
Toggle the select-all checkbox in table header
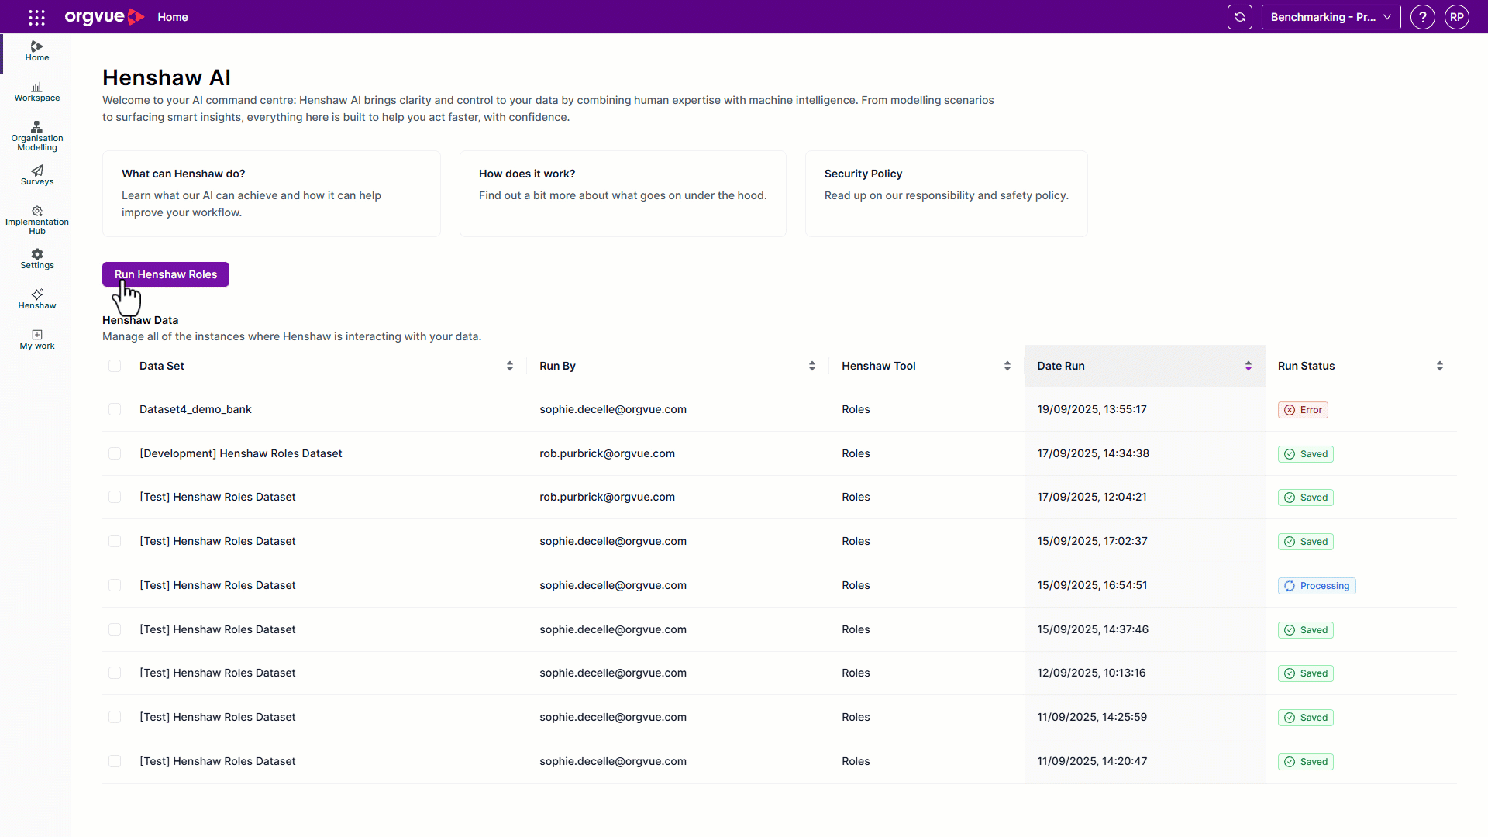point(115,366)
